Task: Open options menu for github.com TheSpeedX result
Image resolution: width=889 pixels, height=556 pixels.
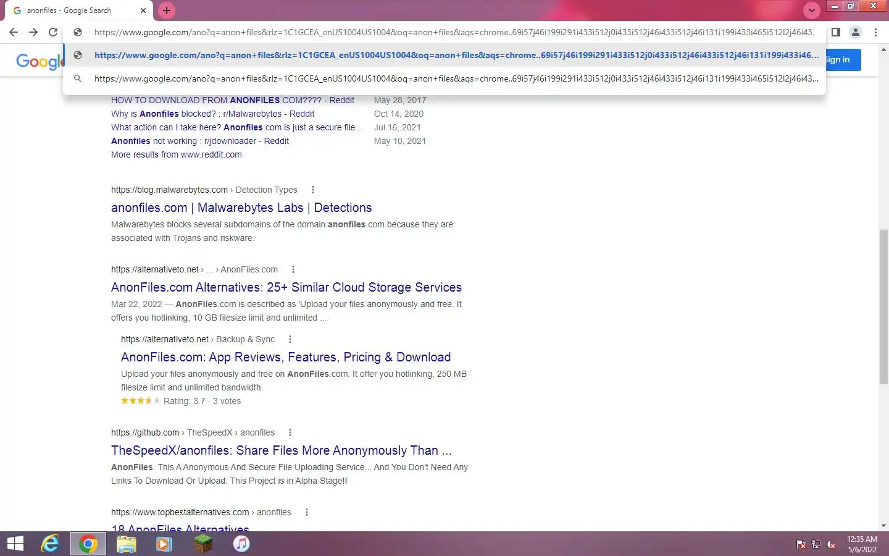Action: (290, 432)
